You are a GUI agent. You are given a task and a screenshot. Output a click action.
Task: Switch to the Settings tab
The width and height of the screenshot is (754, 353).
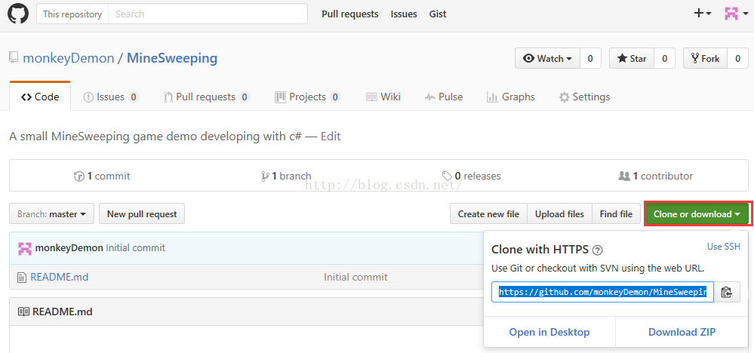click(x=584, y=97)
